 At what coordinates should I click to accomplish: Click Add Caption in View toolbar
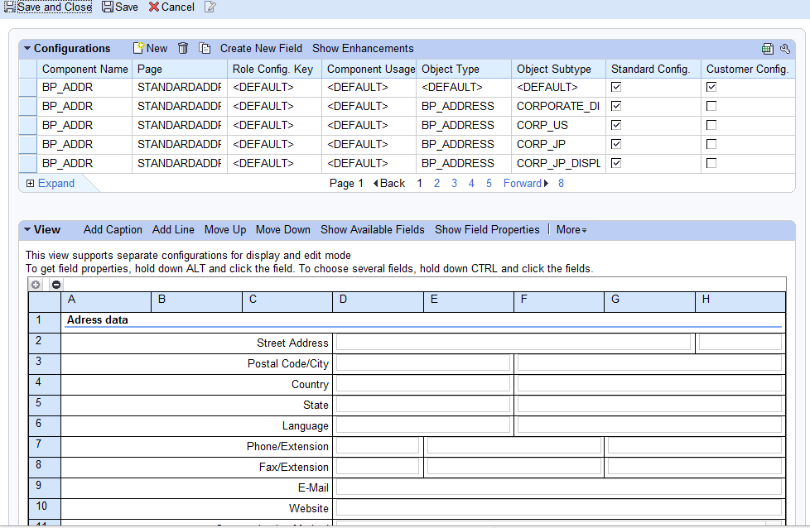[113, 230]
